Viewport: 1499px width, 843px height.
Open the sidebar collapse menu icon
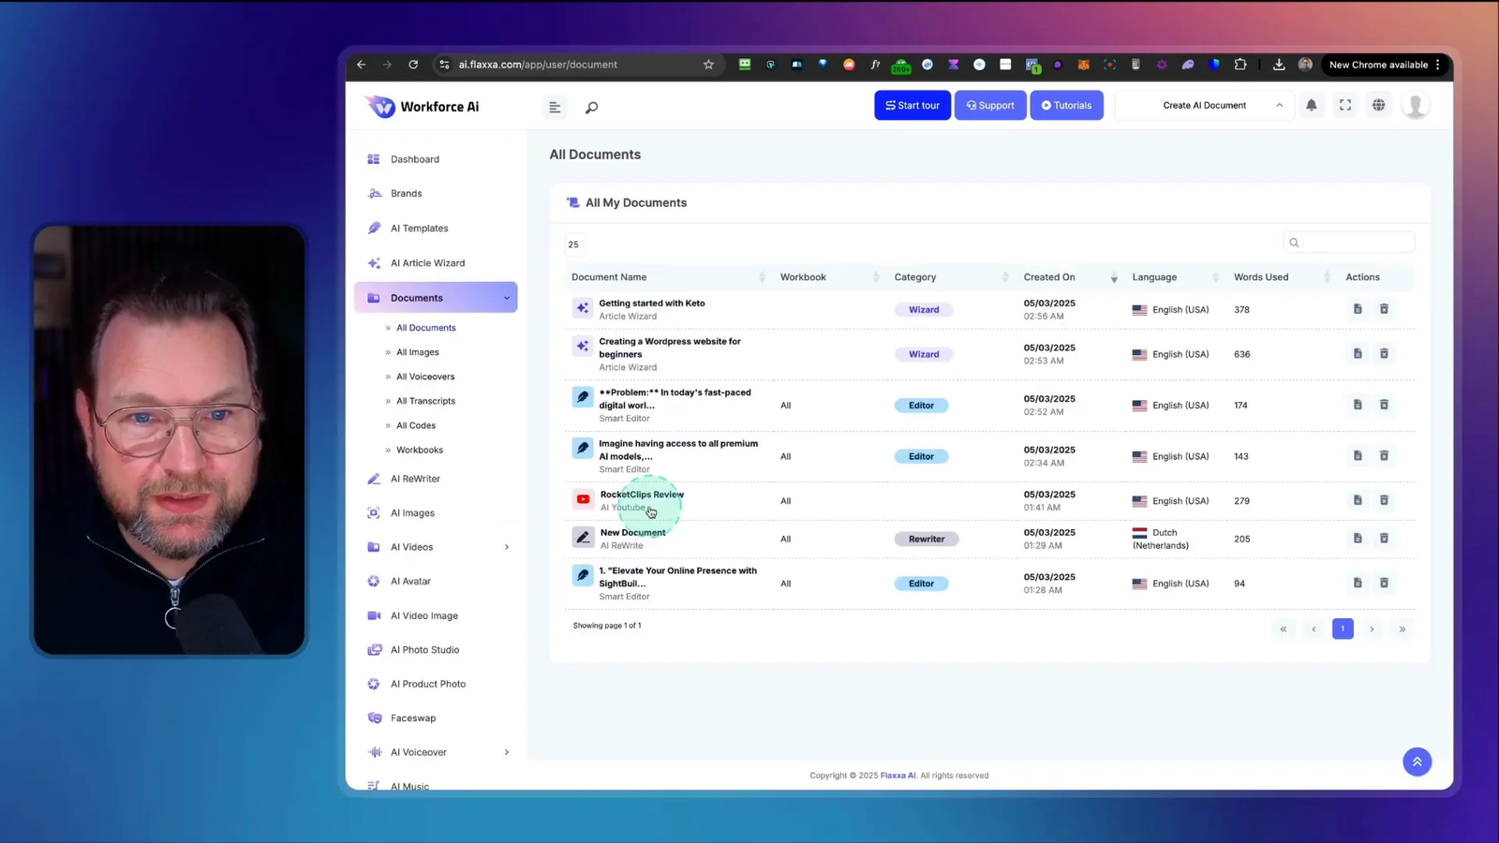click(555, 107)
